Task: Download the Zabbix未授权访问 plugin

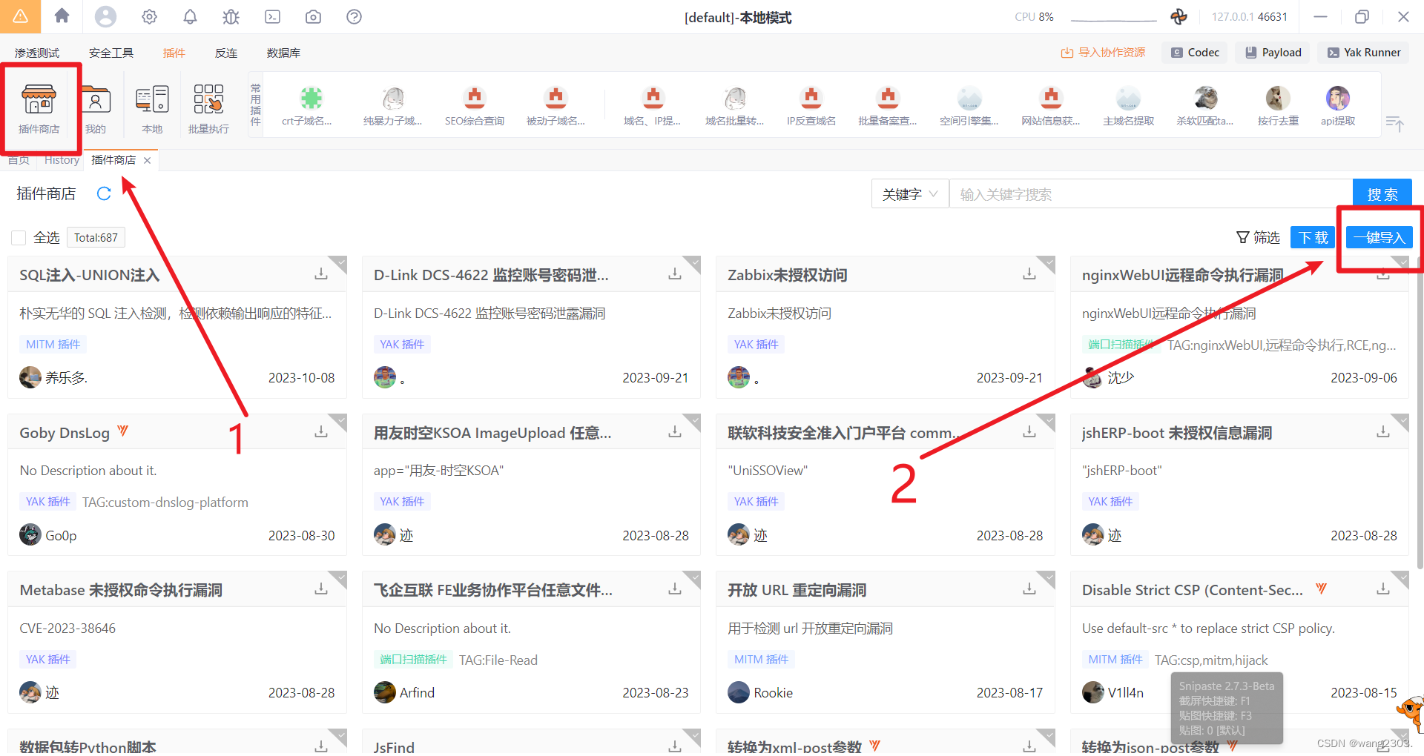Action: (x=1029, y=274)
